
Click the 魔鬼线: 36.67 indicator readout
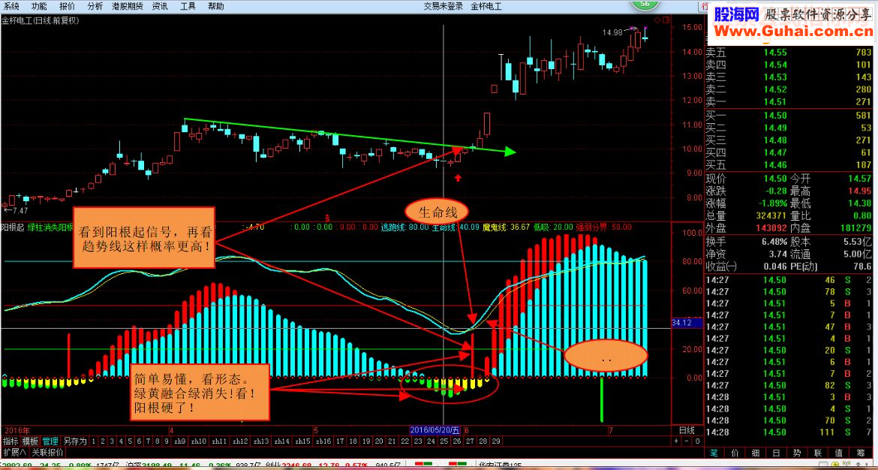(x=506, y=227)
